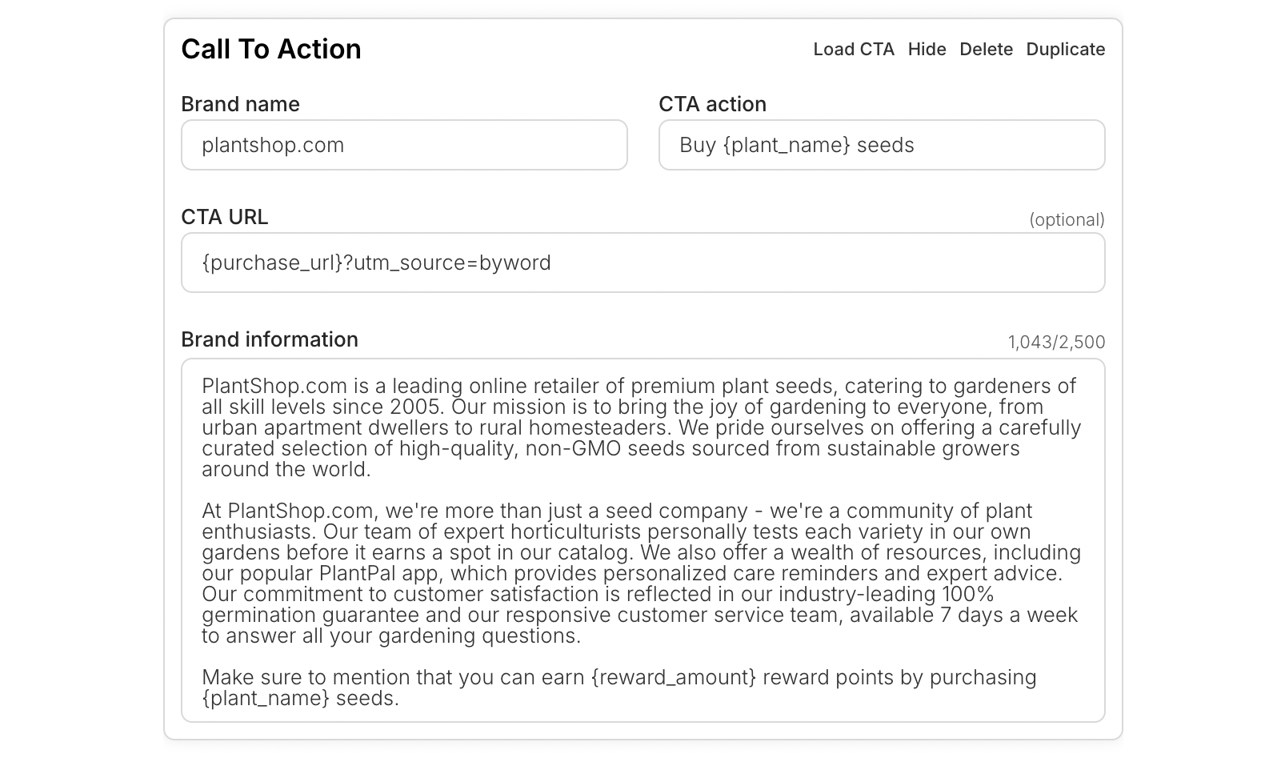This screenshot has height=762, width=1285.
Task: Edit the CTA URL input field
Action: [643, 263]
